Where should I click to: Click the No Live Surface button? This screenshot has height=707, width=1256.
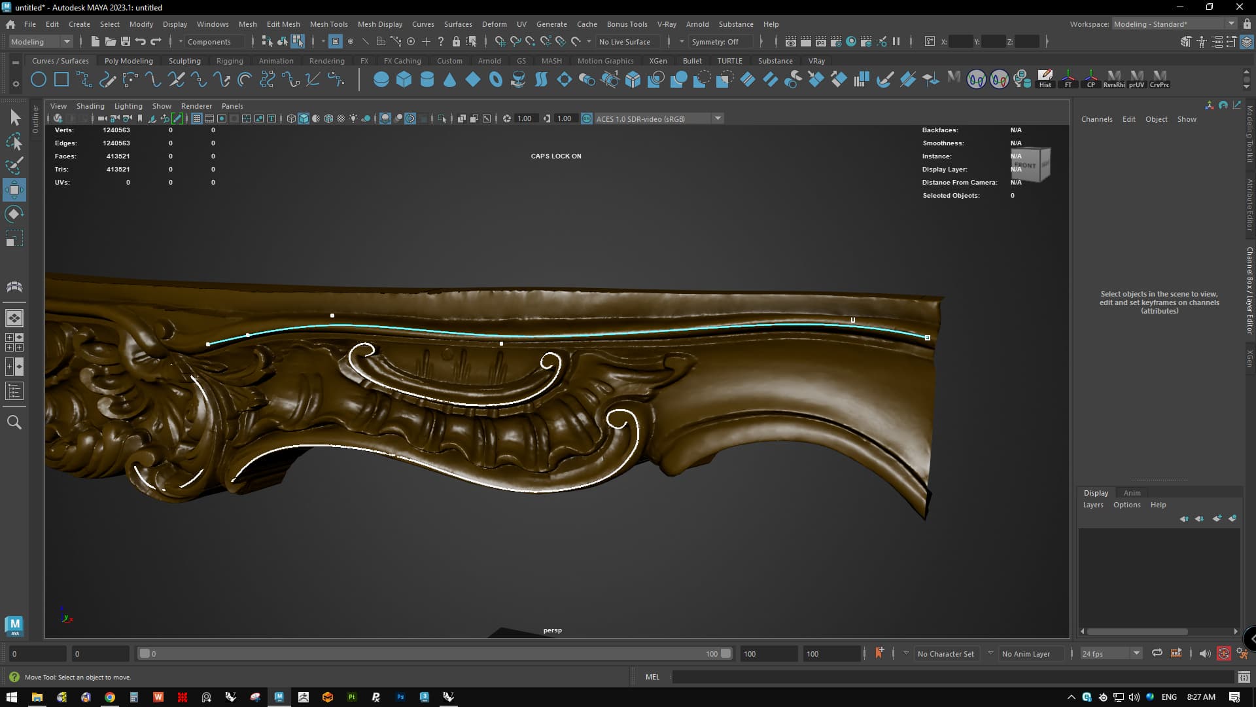625,41
